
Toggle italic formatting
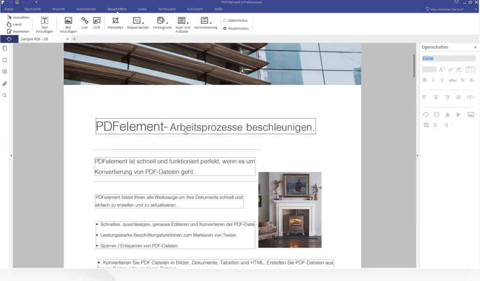[x=433, y=80]
